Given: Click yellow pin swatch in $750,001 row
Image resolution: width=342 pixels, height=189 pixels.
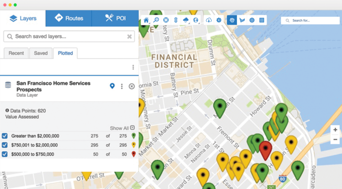Looking at the screenshot, I should click(134, 145).
